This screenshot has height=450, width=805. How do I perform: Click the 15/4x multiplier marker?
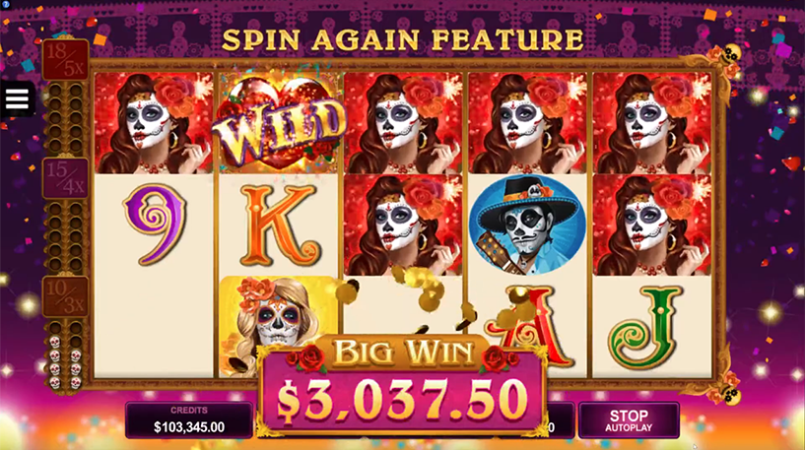(65, 177)
